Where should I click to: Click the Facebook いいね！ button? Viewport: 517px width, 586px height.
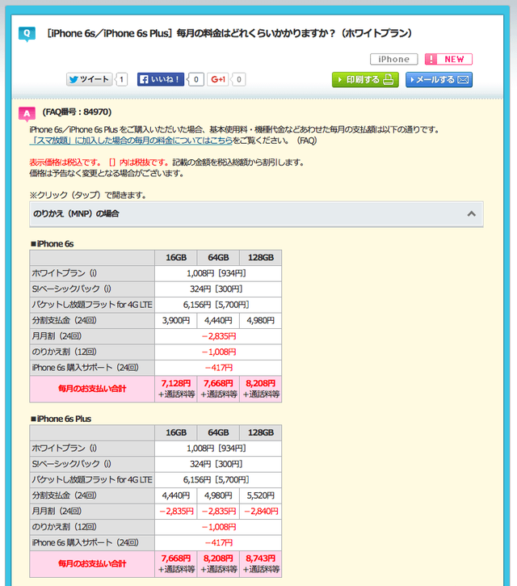161,79
